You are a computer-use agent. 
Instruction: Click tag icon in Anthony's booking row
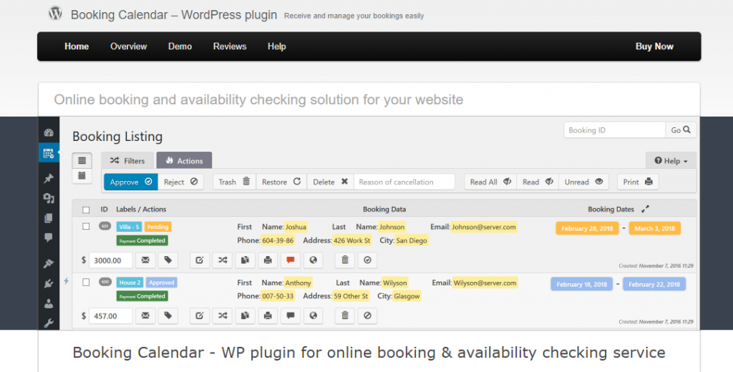pyautogui.click(x=168, y=316)
